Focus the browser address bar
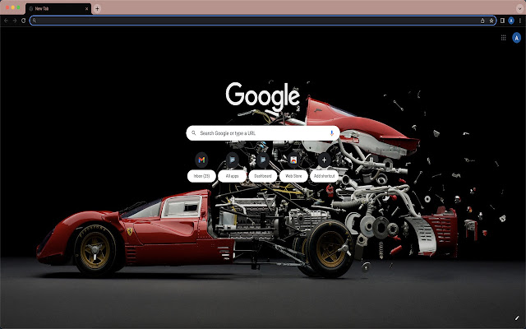The image size is (526, 329). point(263,21)
